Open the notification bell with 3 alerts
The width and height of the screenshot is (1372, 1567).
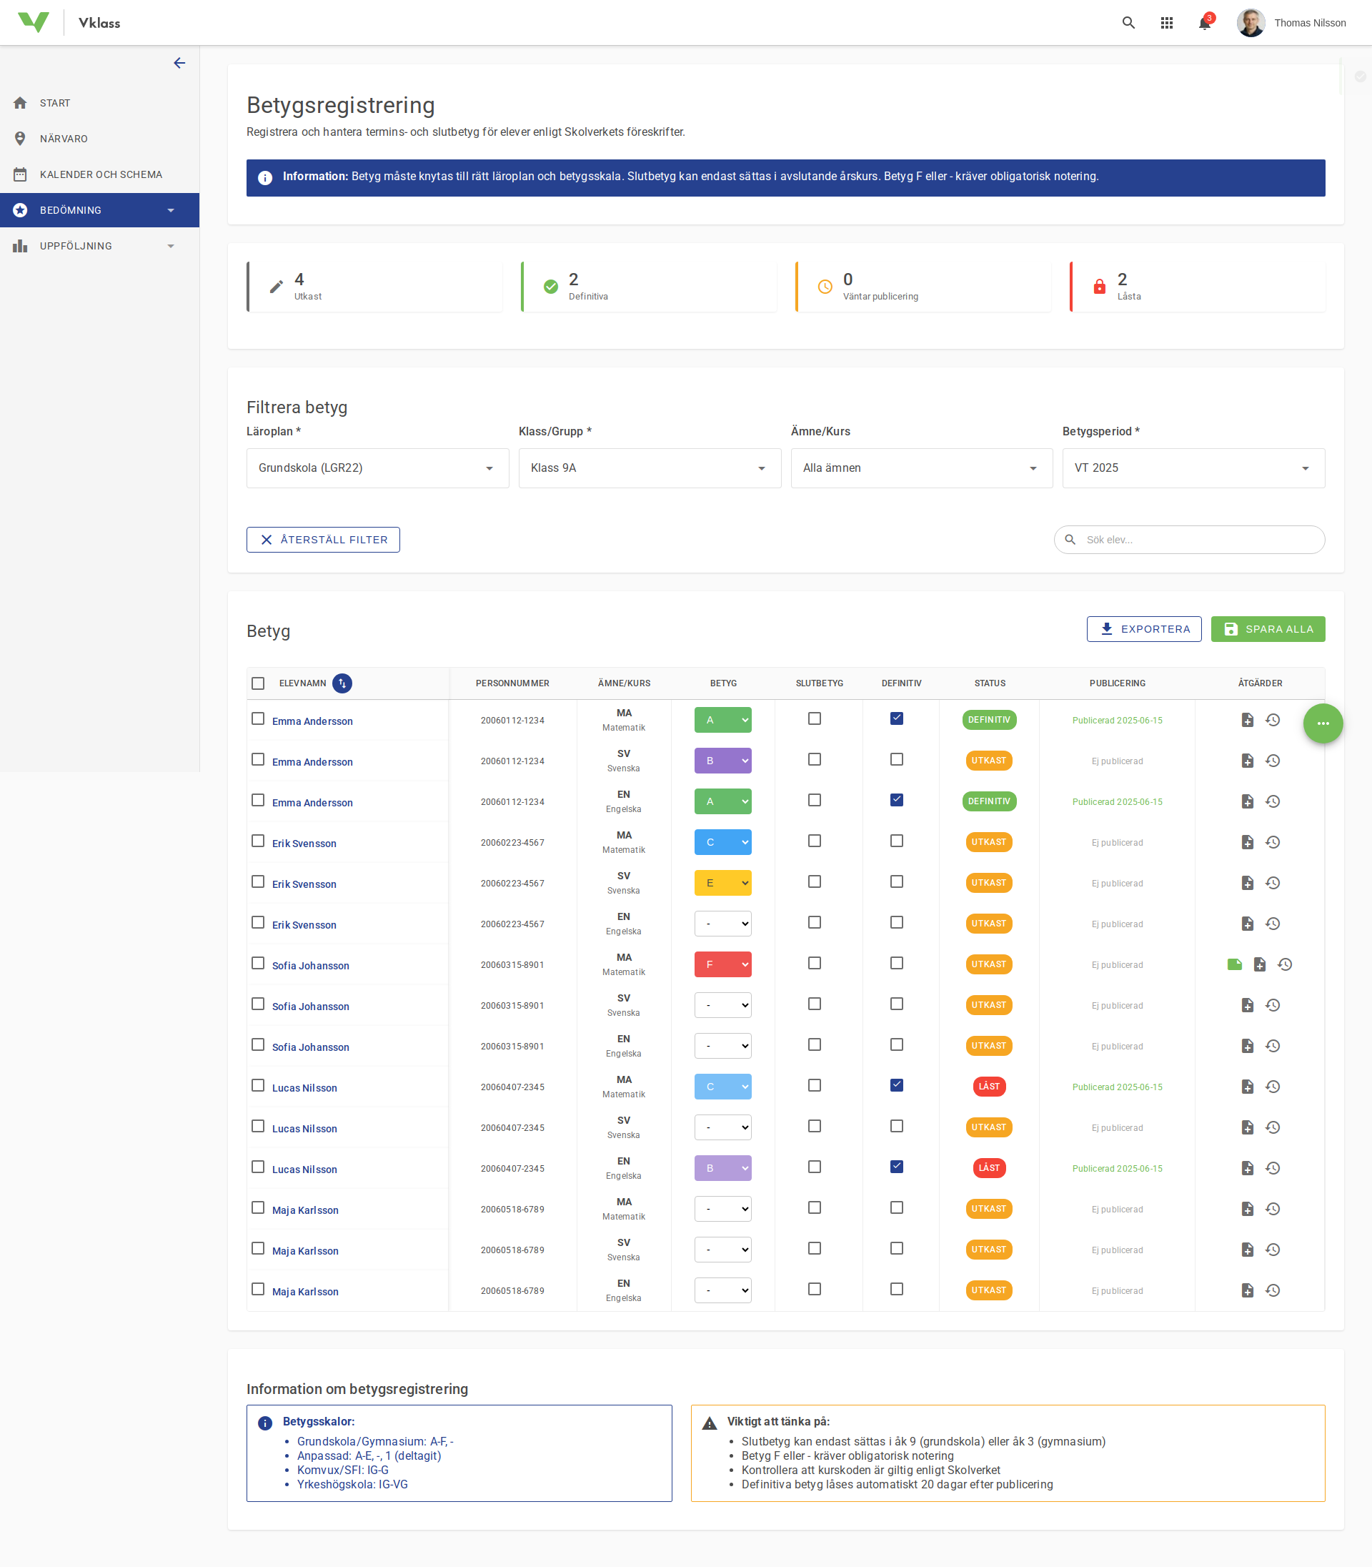coord(1203,22)
